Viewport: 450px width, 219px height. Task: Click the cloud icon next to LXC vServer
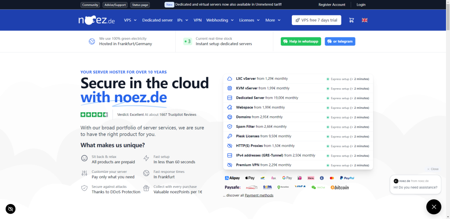[x=229, y=79]
